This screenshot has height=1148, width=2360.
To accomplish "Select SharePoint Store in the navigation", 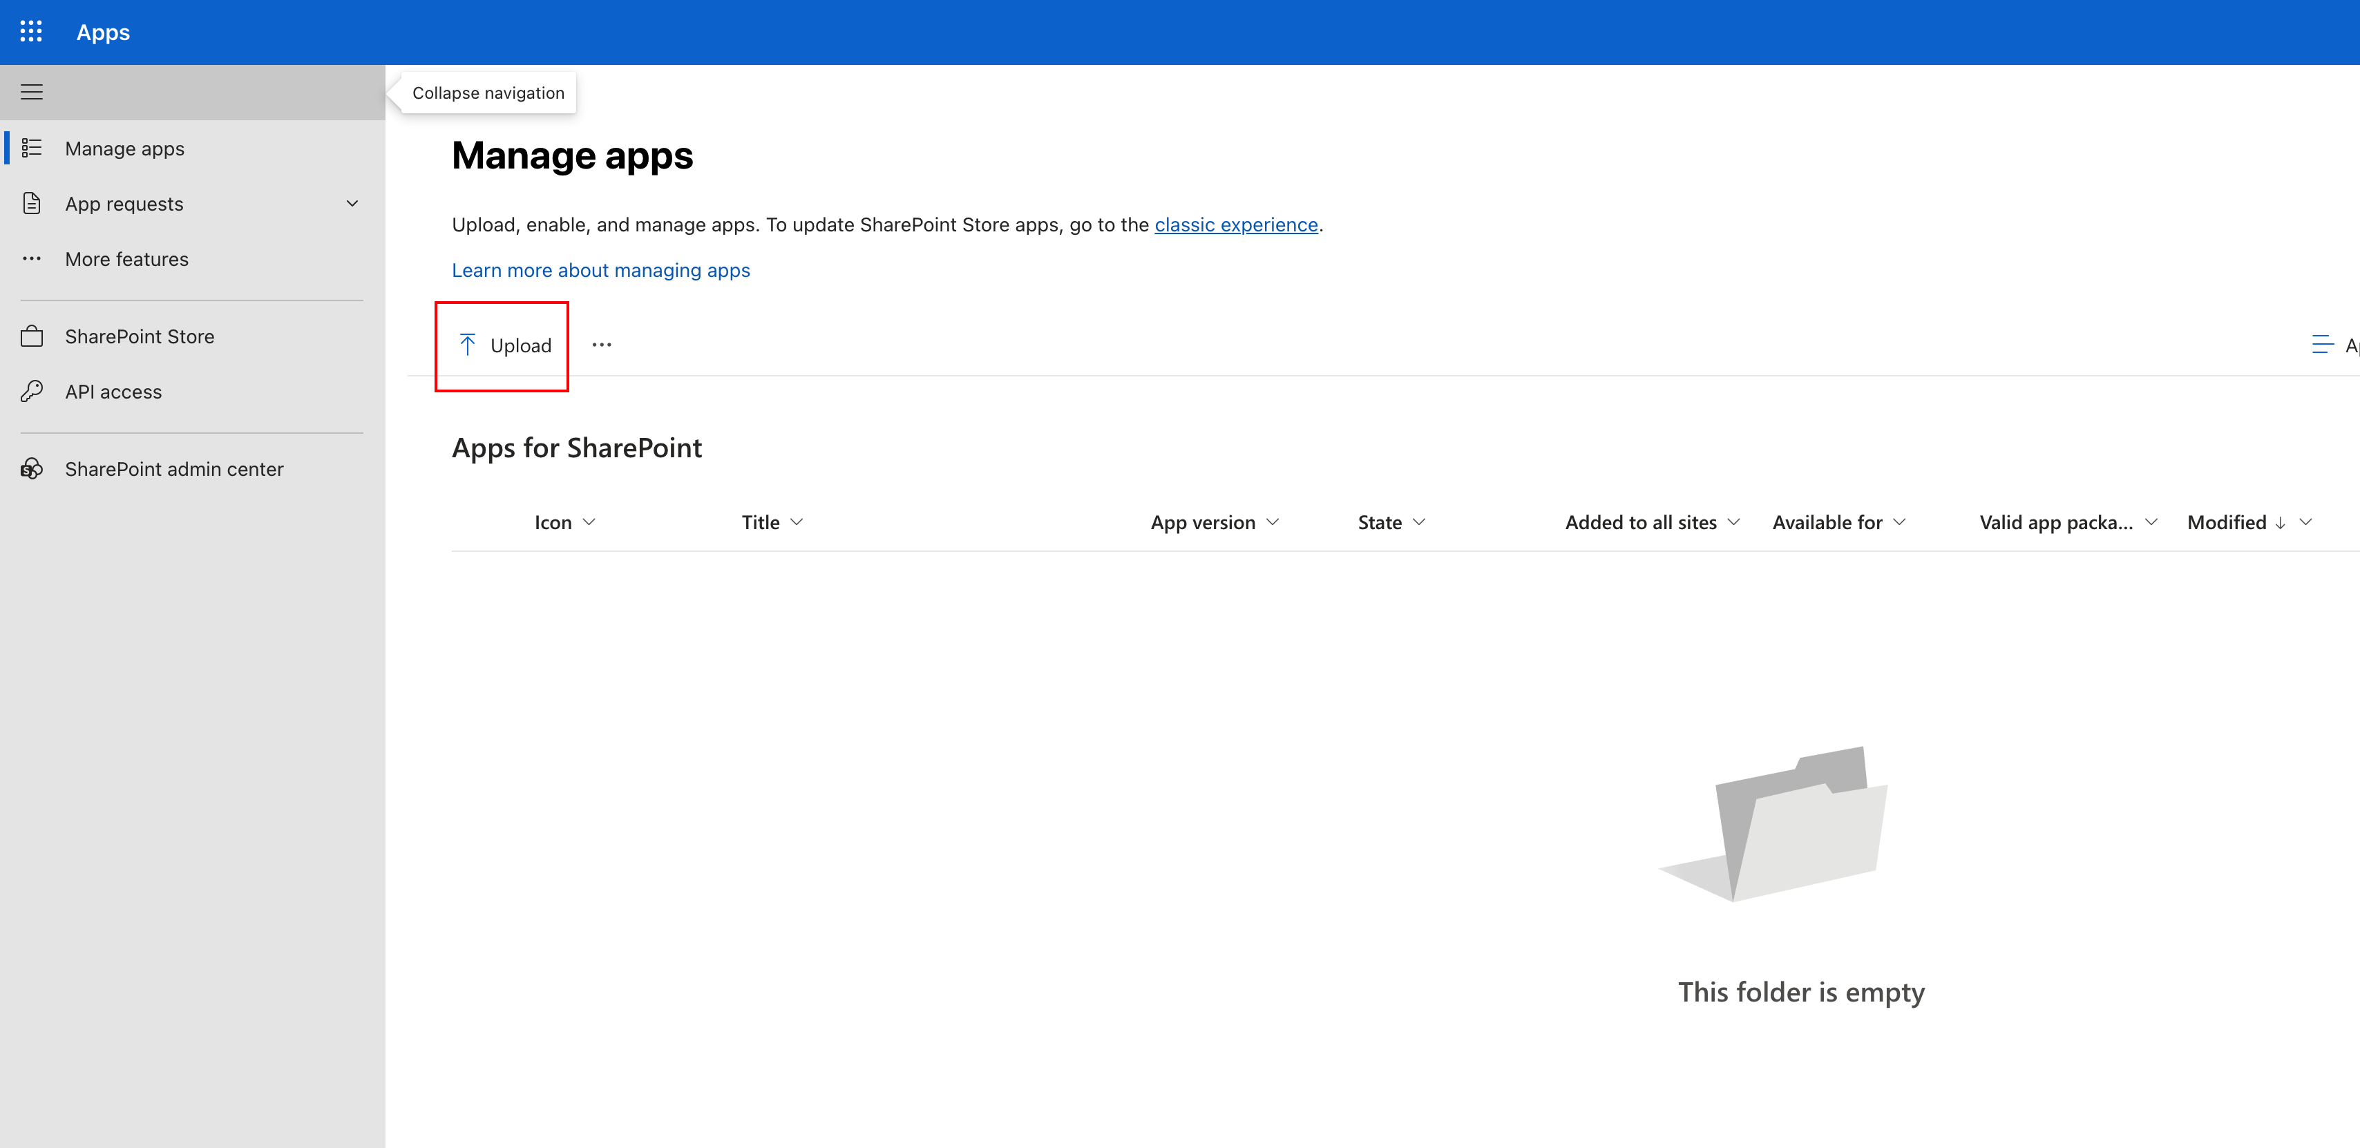I will [138, 335].
